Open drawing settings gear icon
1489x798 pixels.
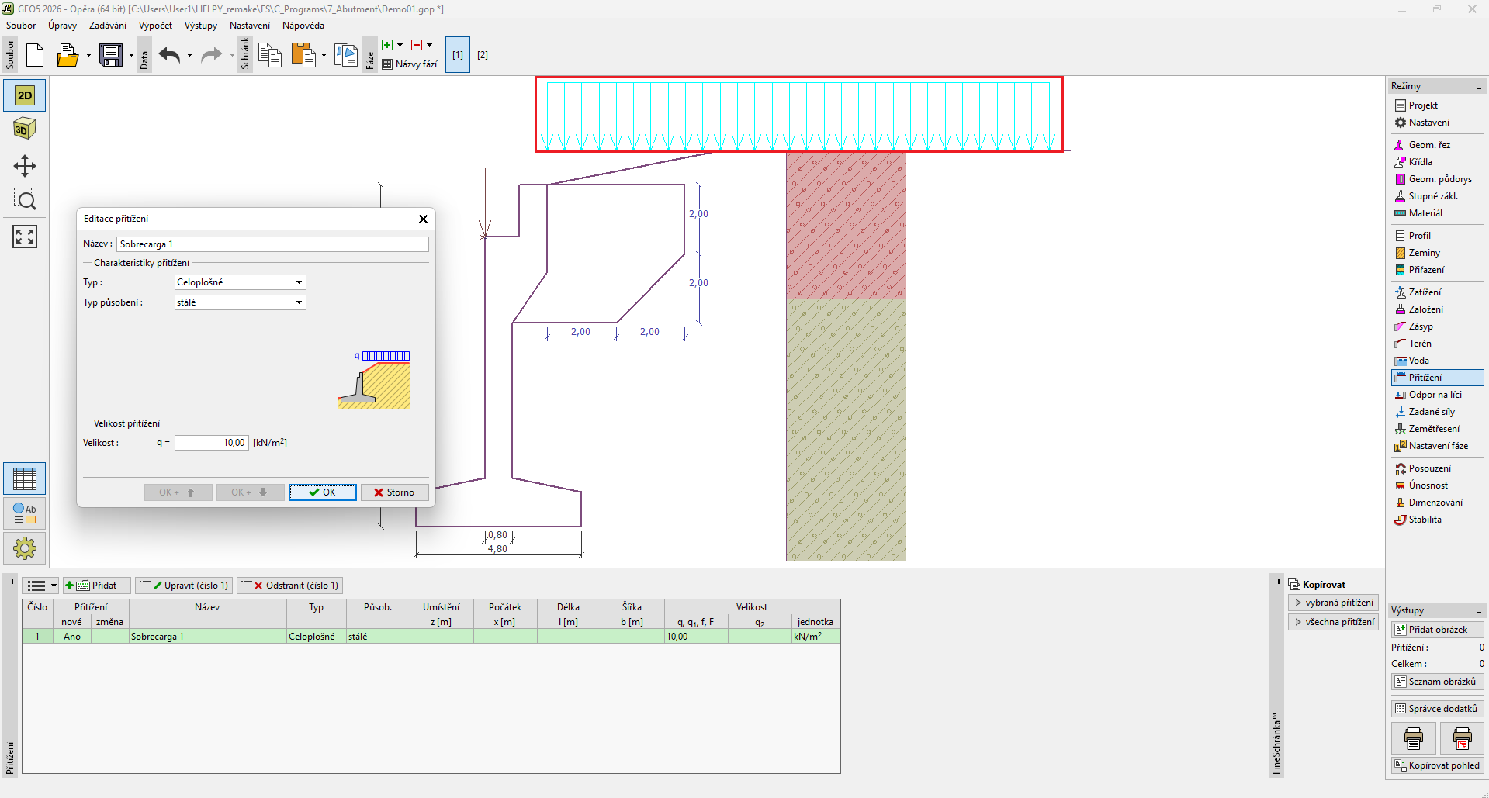pyautogui.click(x=25, y=548)
